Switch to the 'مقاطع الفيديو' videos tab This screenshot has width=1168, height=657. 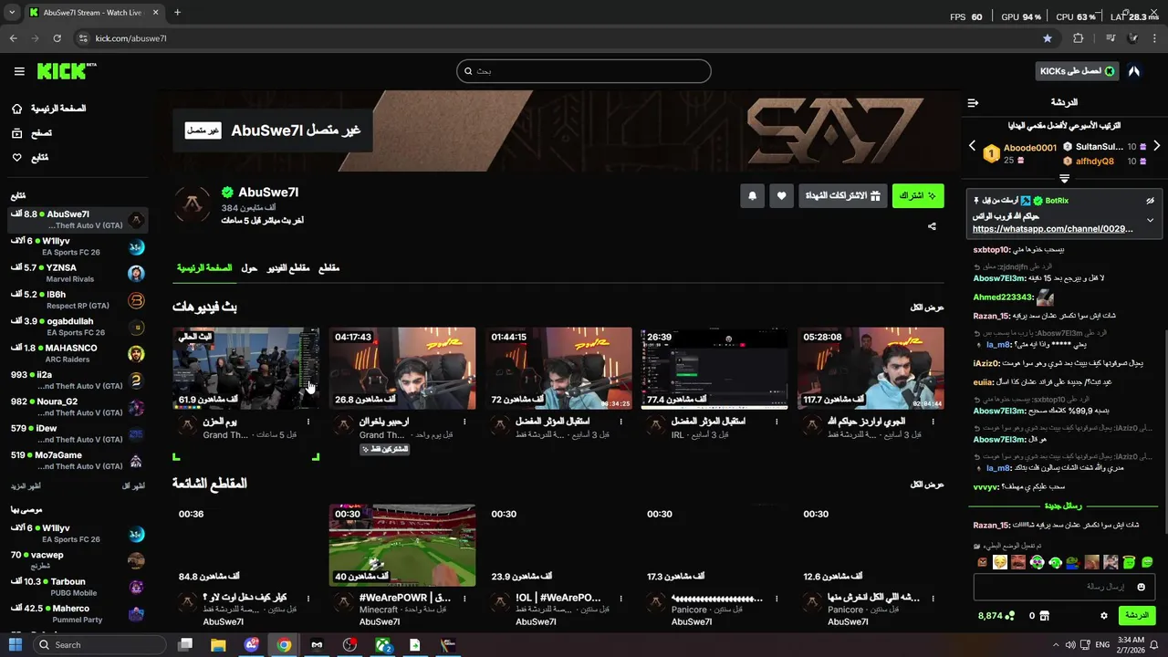(x=288, y=268)
